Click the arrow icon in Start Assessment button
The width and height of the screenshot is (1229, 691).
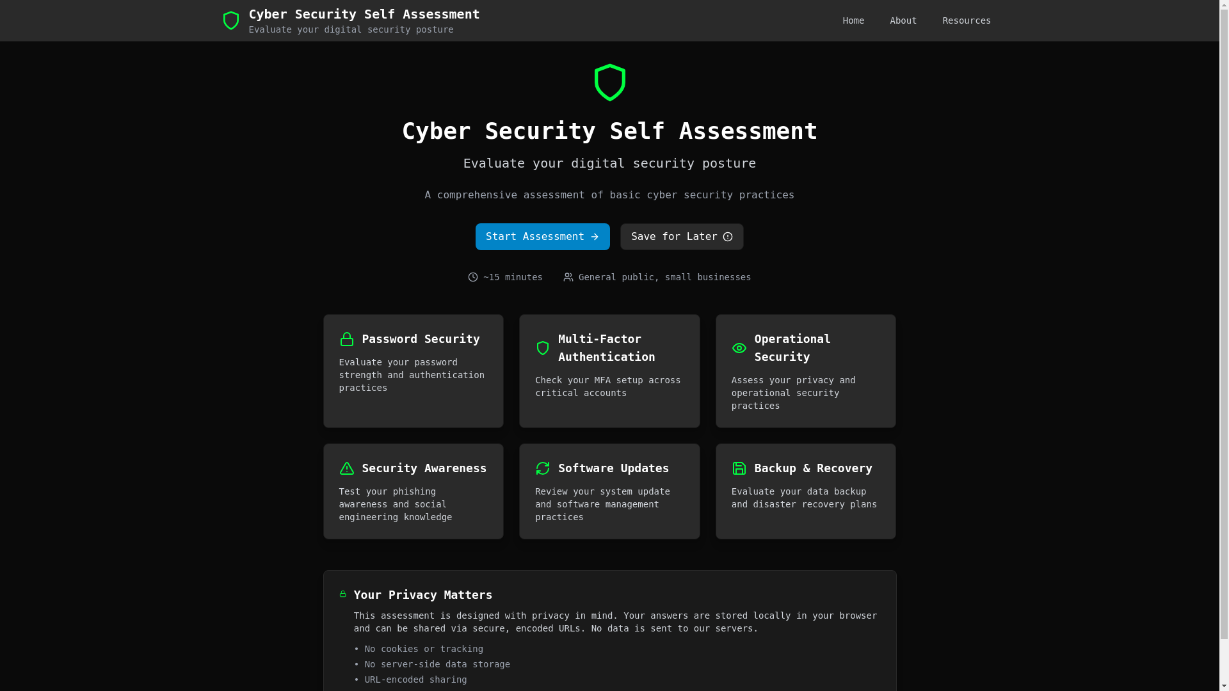coord(595,237)
